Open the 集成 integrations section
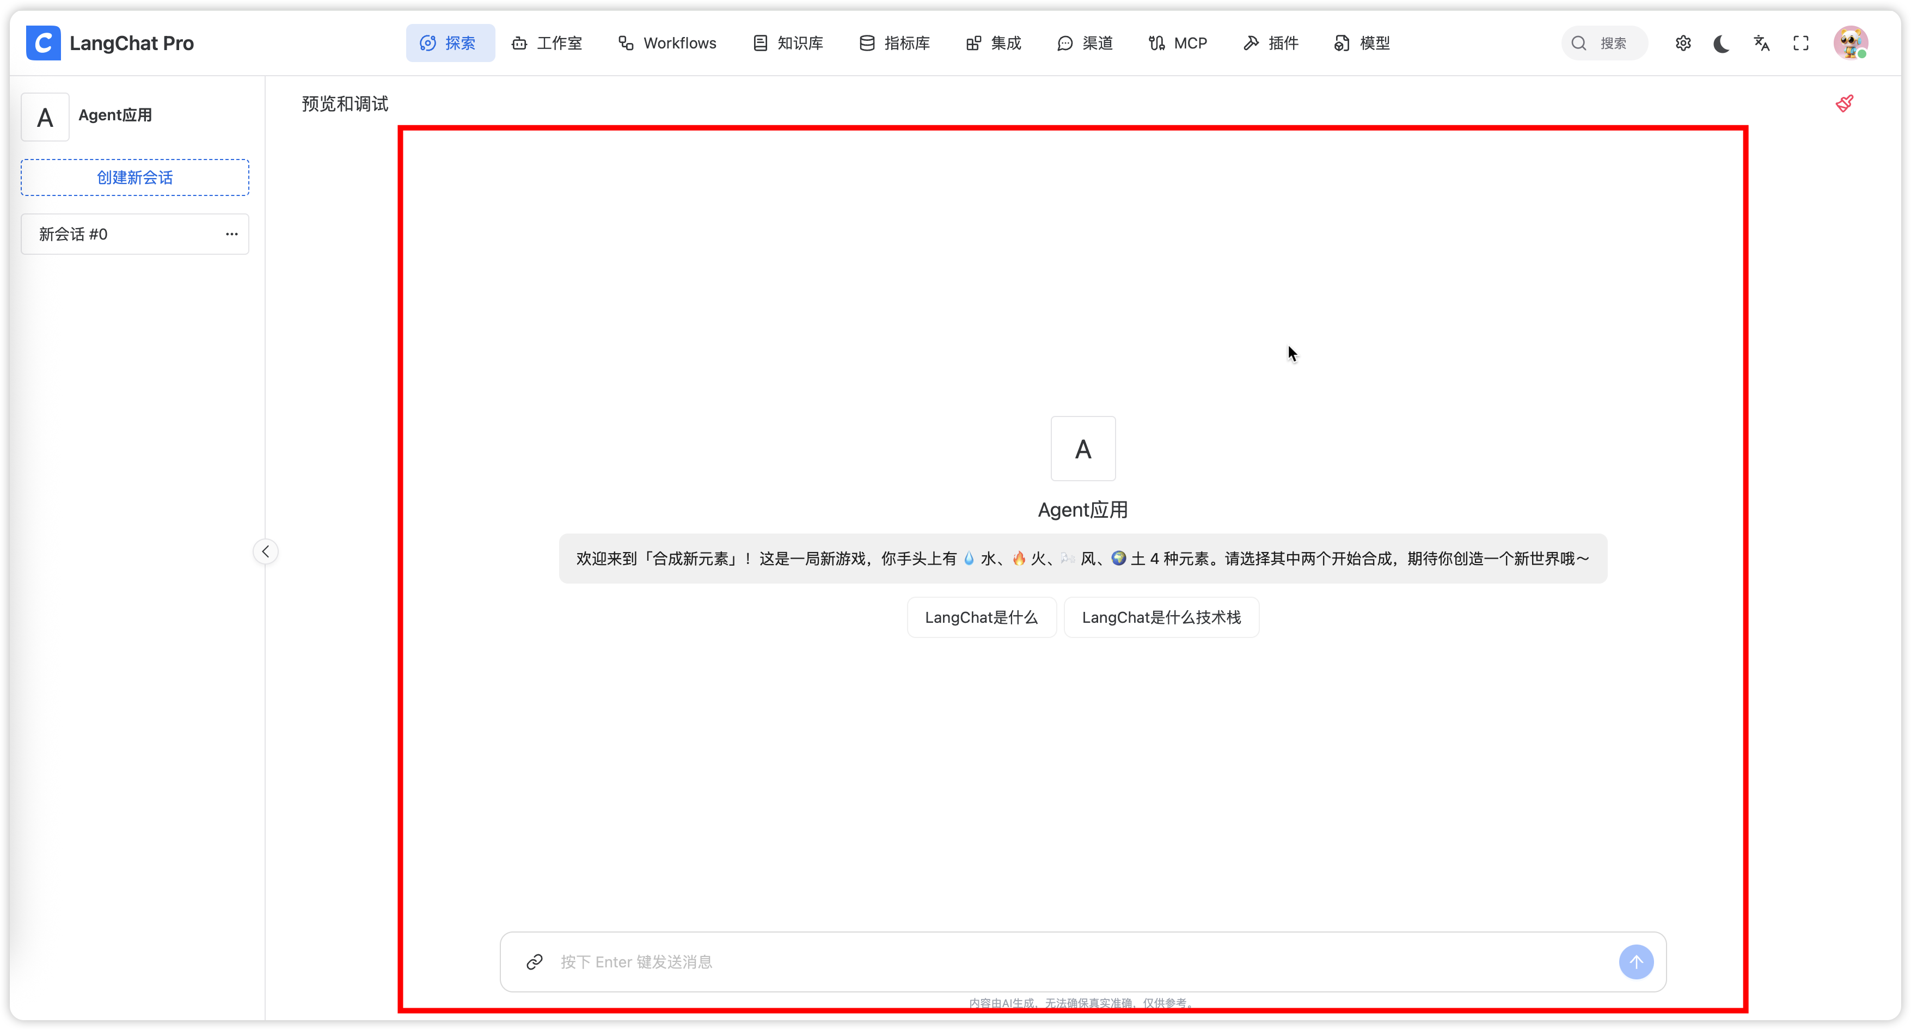Screen dimensions: 1911x1030 993,42
